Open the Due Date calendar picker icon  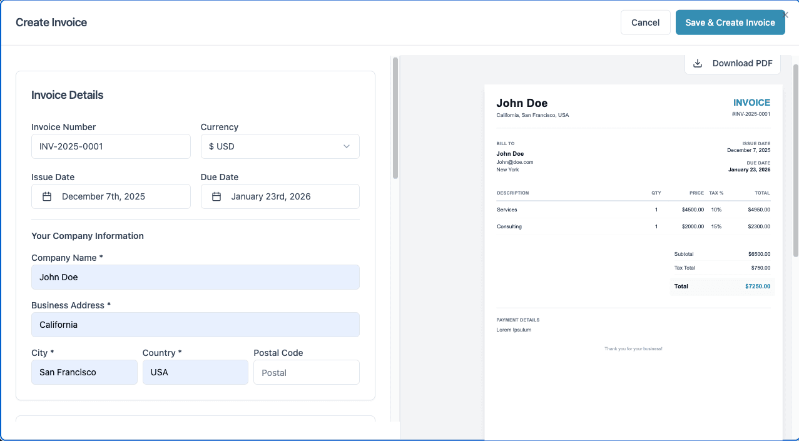point(215,196)
